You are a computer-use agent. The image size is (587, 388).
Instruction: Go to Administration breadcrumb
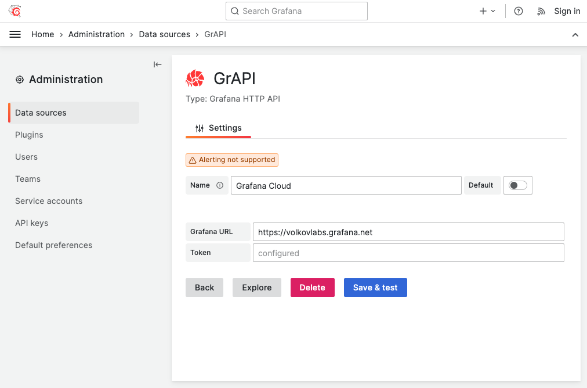tap(96, 34)
